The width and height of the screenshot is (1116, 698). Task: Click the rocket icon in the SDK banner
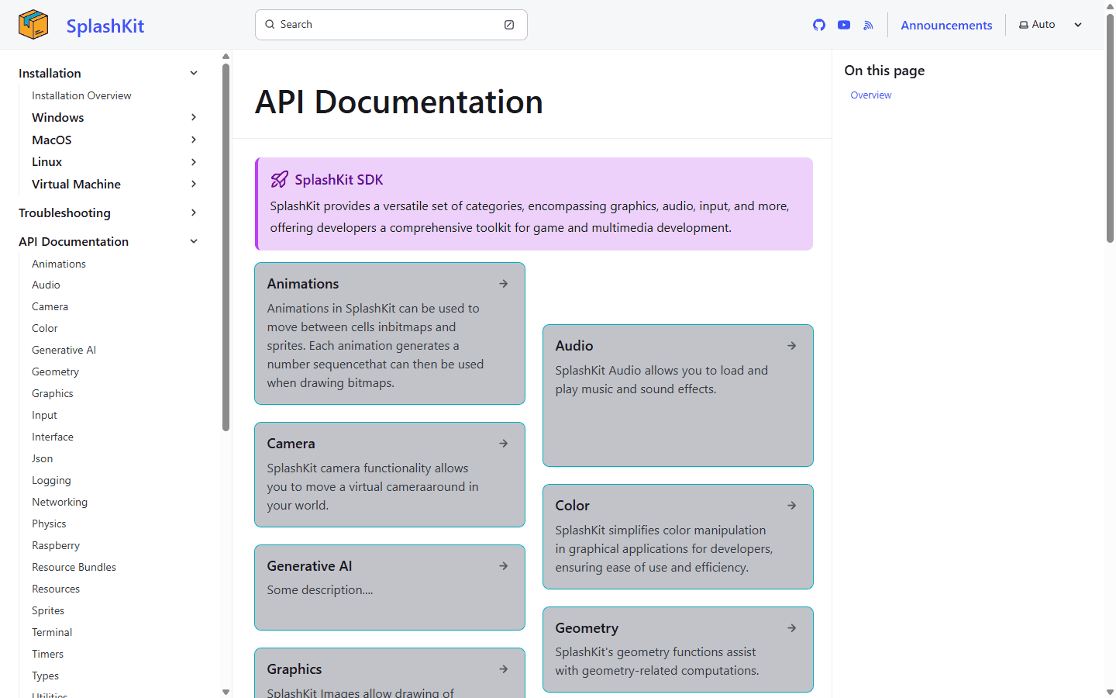[x=279, y=179]
